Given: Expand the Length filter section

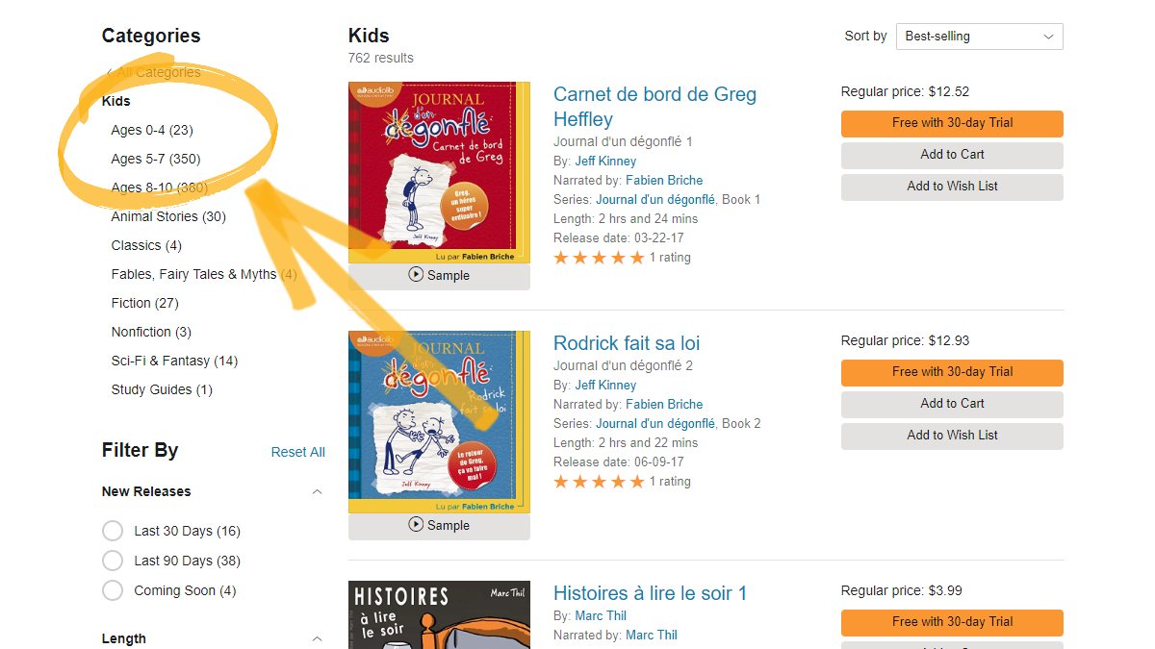Looking at the screenshot, I should coord(318,638).
